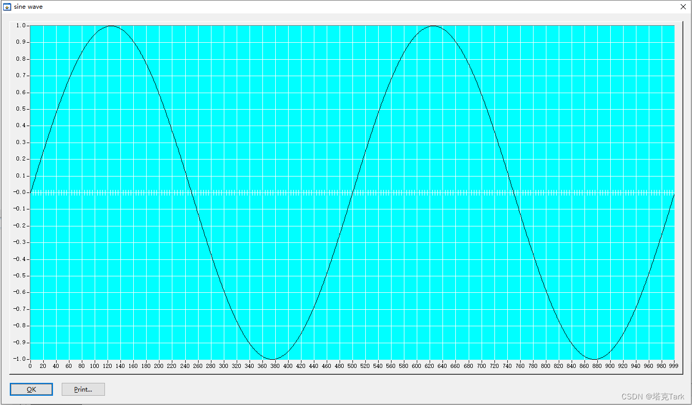Click x-axis label 0
This screenshot has width=692, height=405.
pyautogui.click(x=30, y=366)
